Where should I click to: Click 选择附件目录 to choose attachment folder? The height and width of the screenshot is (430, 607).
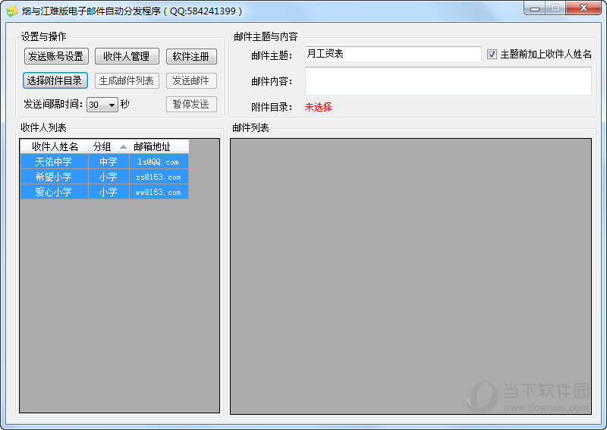tap(55, 80)
